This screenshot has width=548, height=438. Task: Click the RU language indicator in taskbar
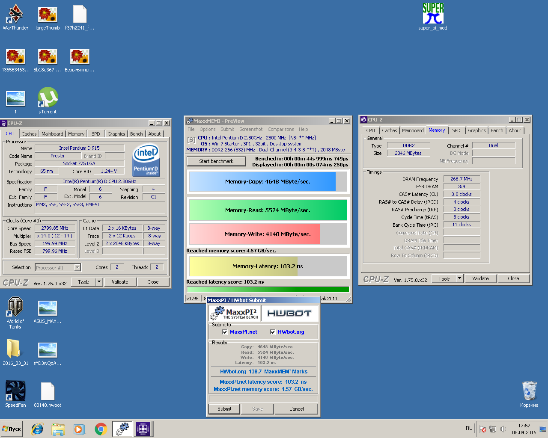coord(469,428)
